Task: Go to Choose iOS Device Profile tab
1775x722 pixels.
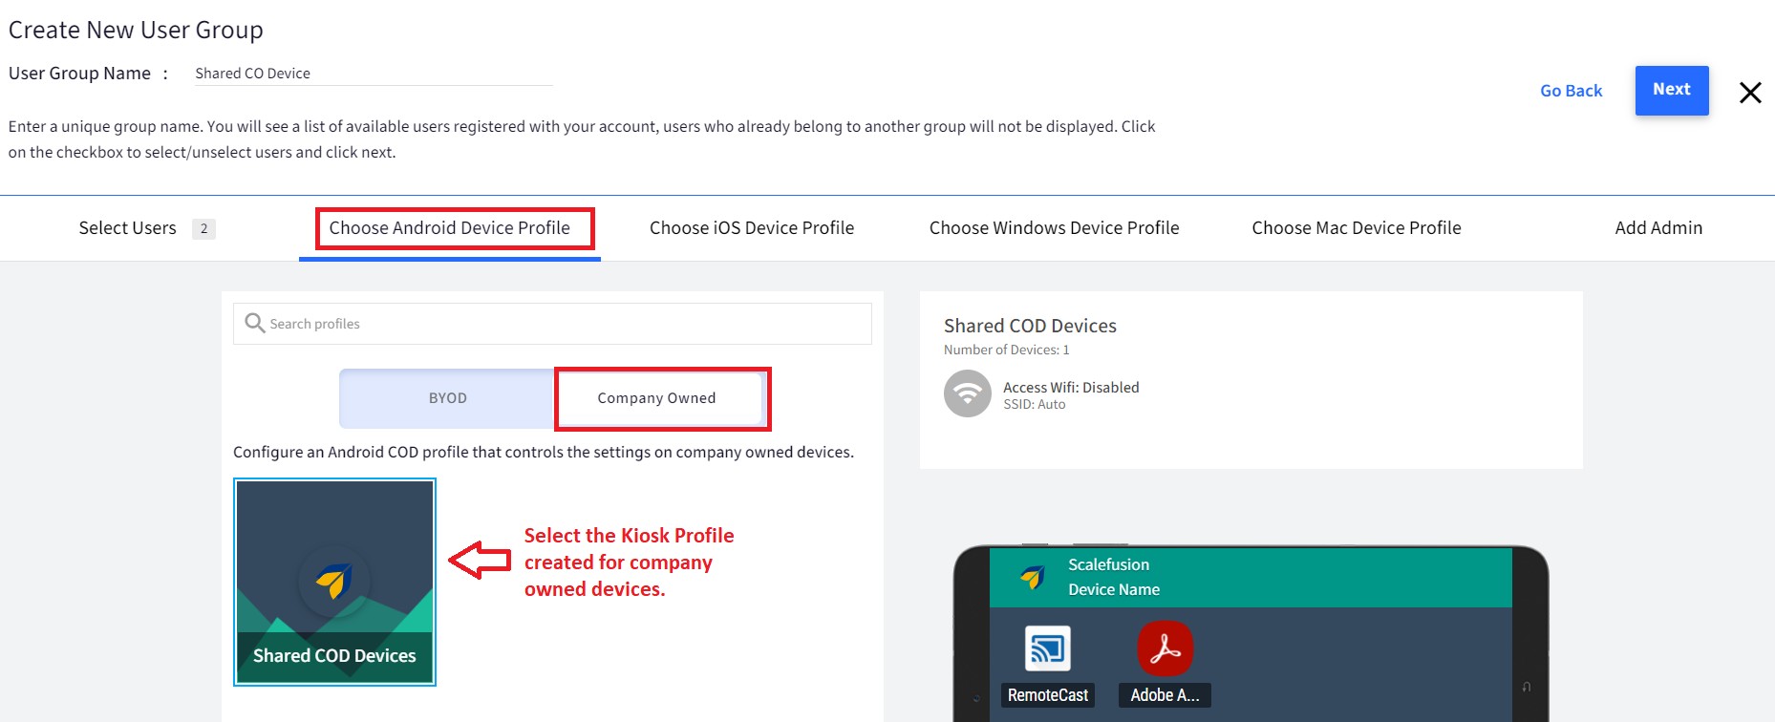Action: 752,228
